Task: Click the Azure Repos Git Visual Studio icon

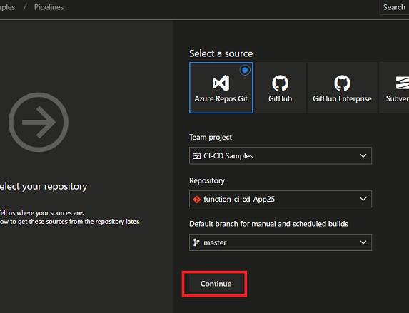Action: (x=221, y=83)
